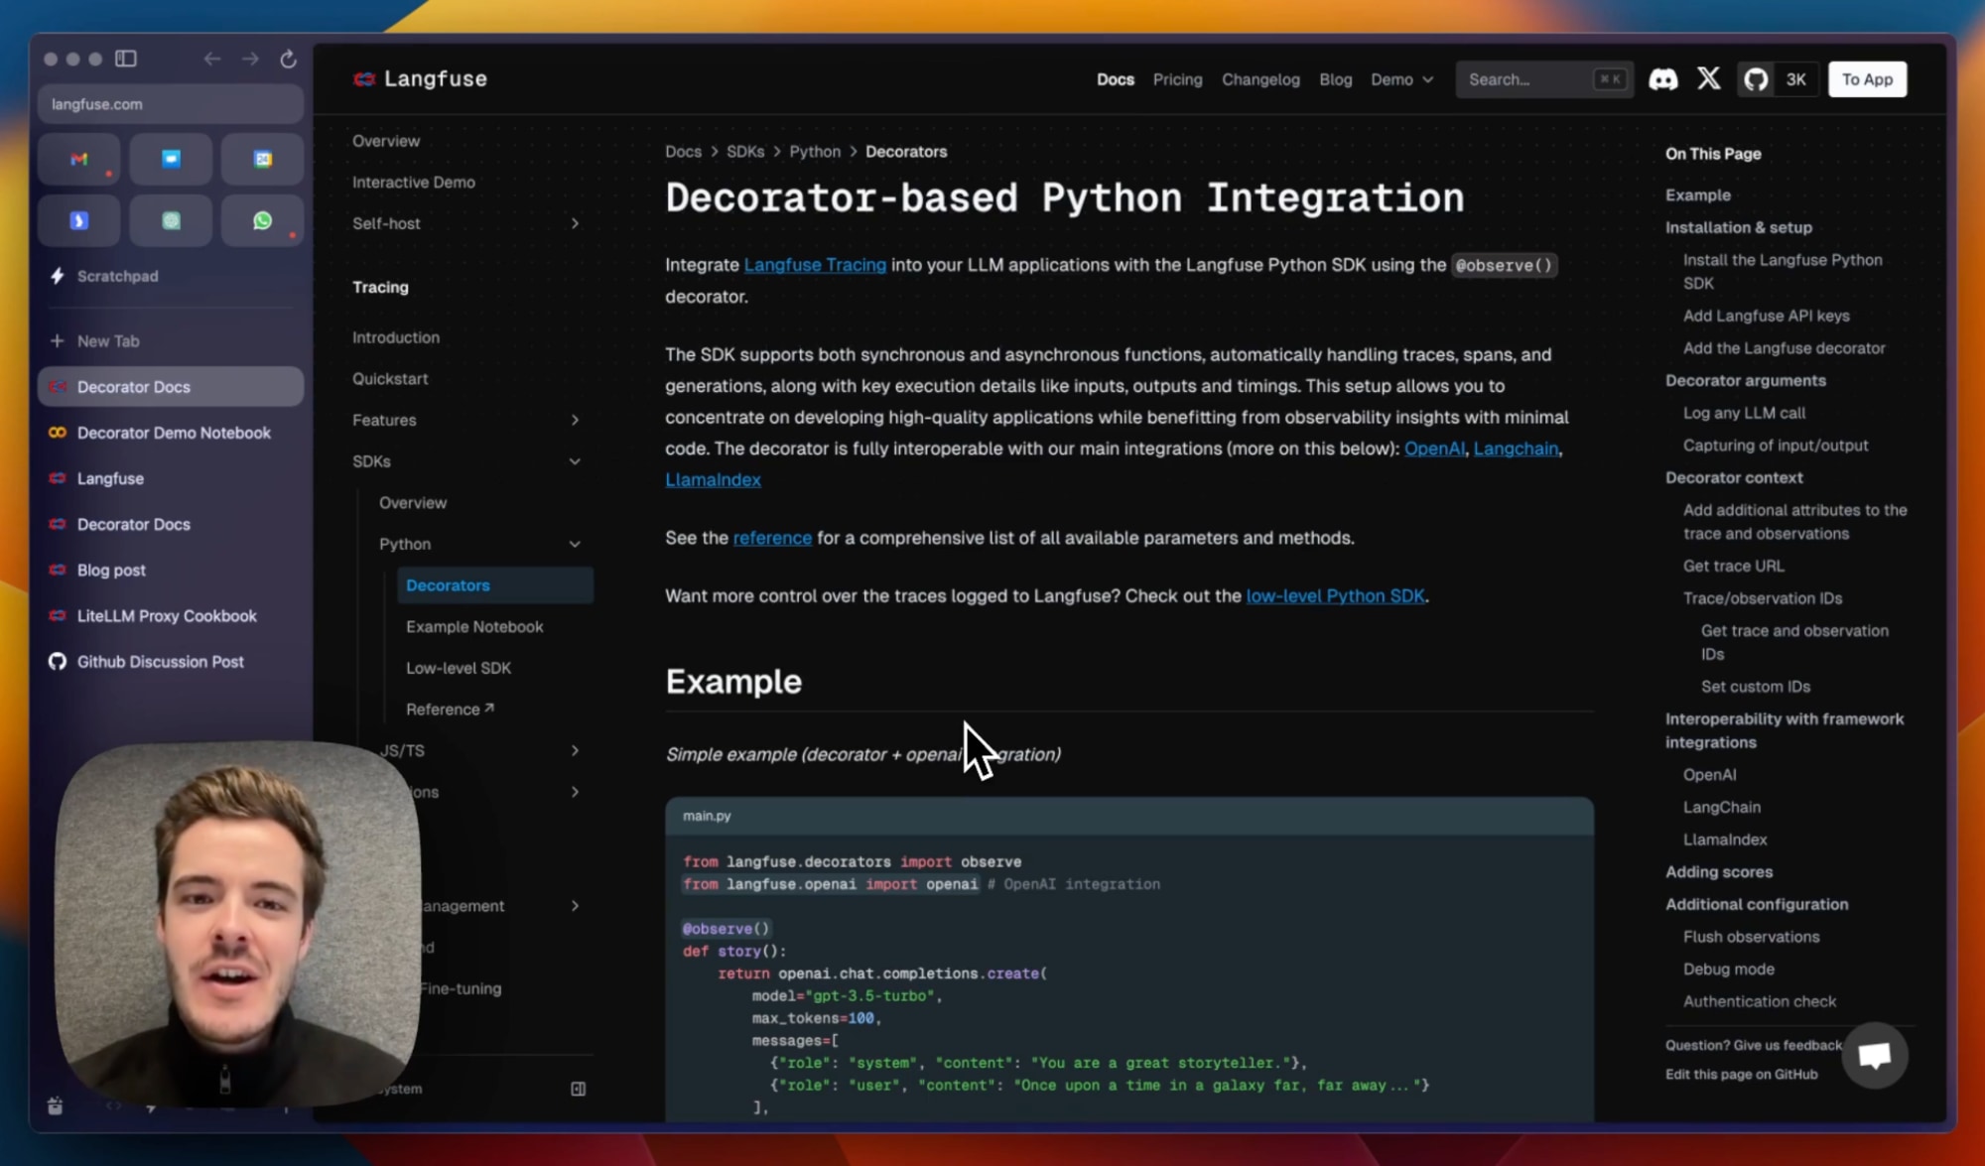
Task: Open the Discord icon in the navbar
Action: click(x=1663, y=79)
